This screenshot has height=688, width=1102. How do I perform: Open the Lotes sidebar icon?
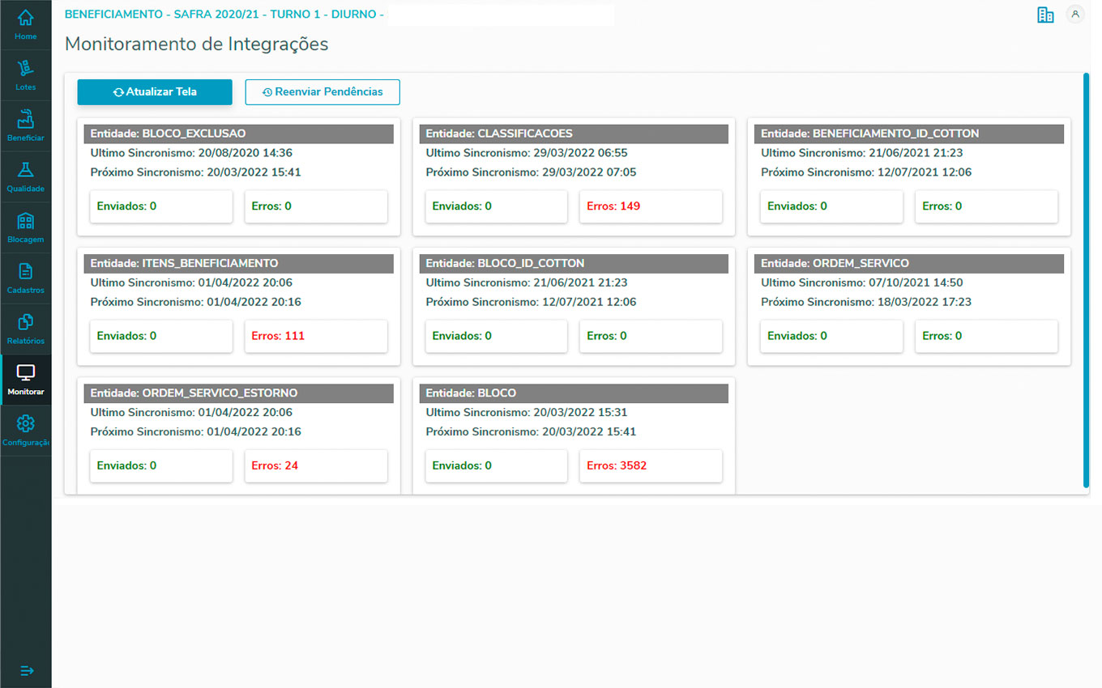[25, 69]
